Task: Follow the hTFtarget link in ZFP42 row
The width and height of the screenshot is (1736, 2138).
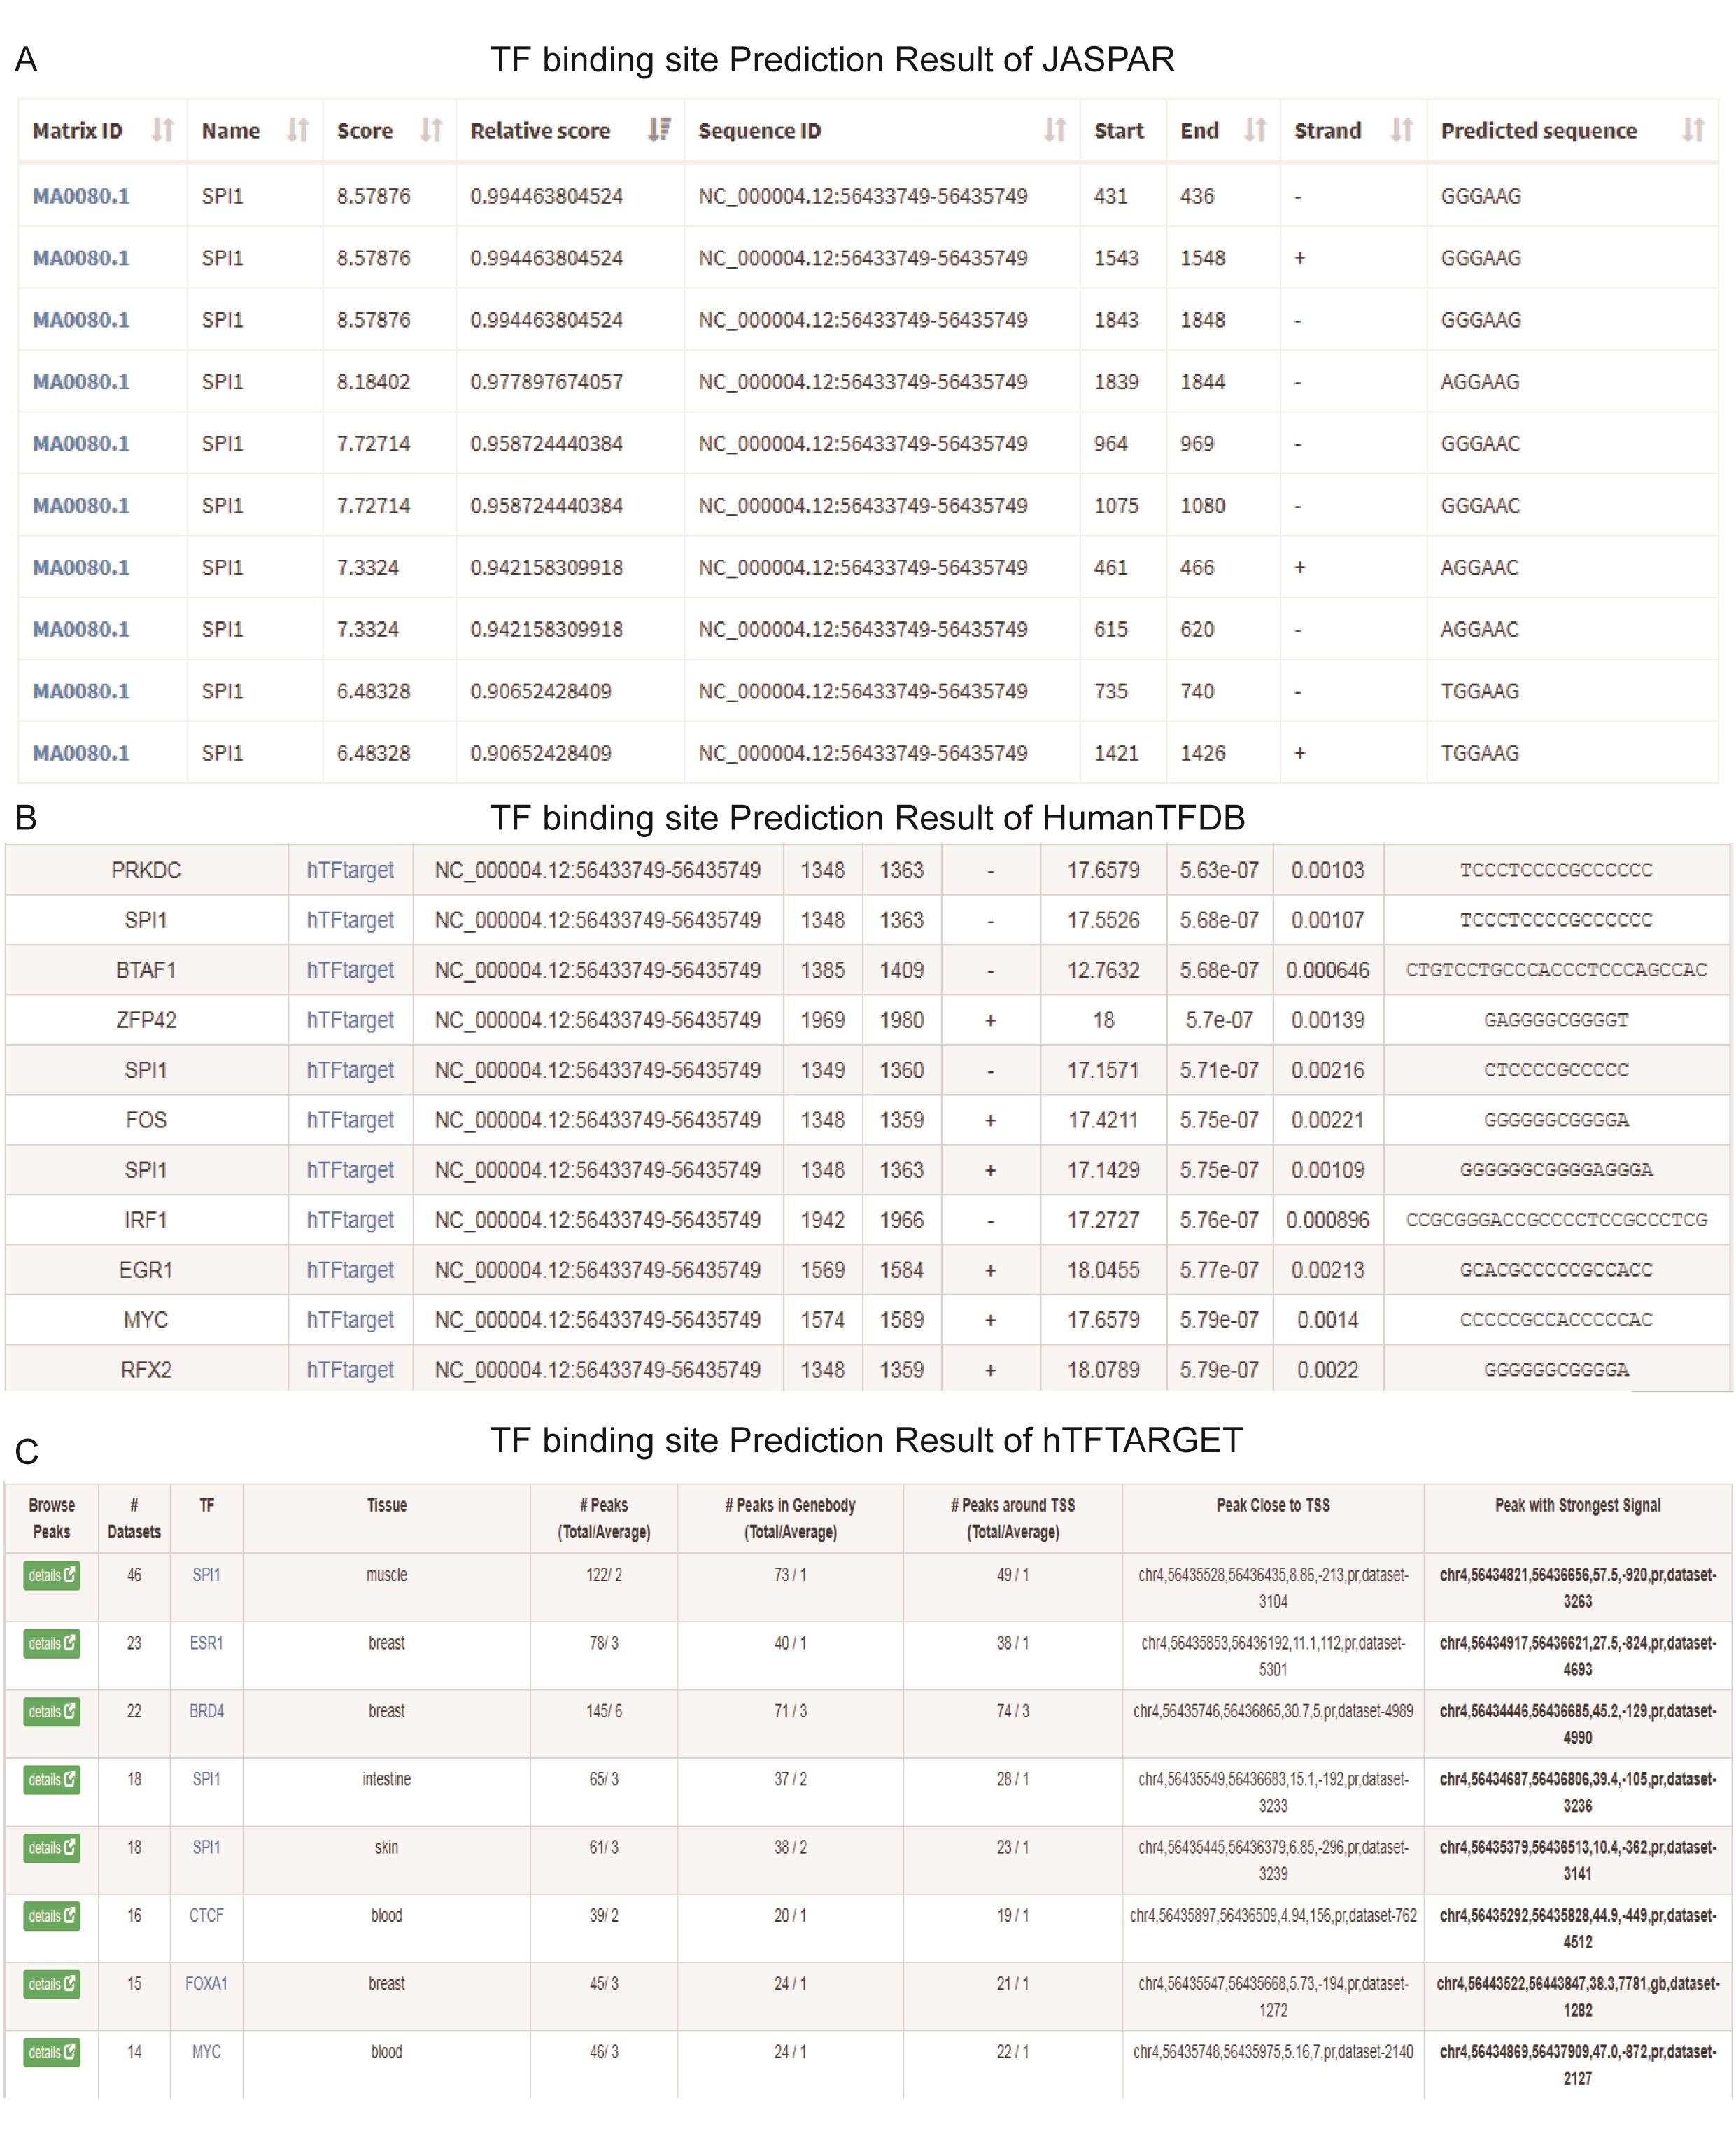Action: click(350, 1020)
